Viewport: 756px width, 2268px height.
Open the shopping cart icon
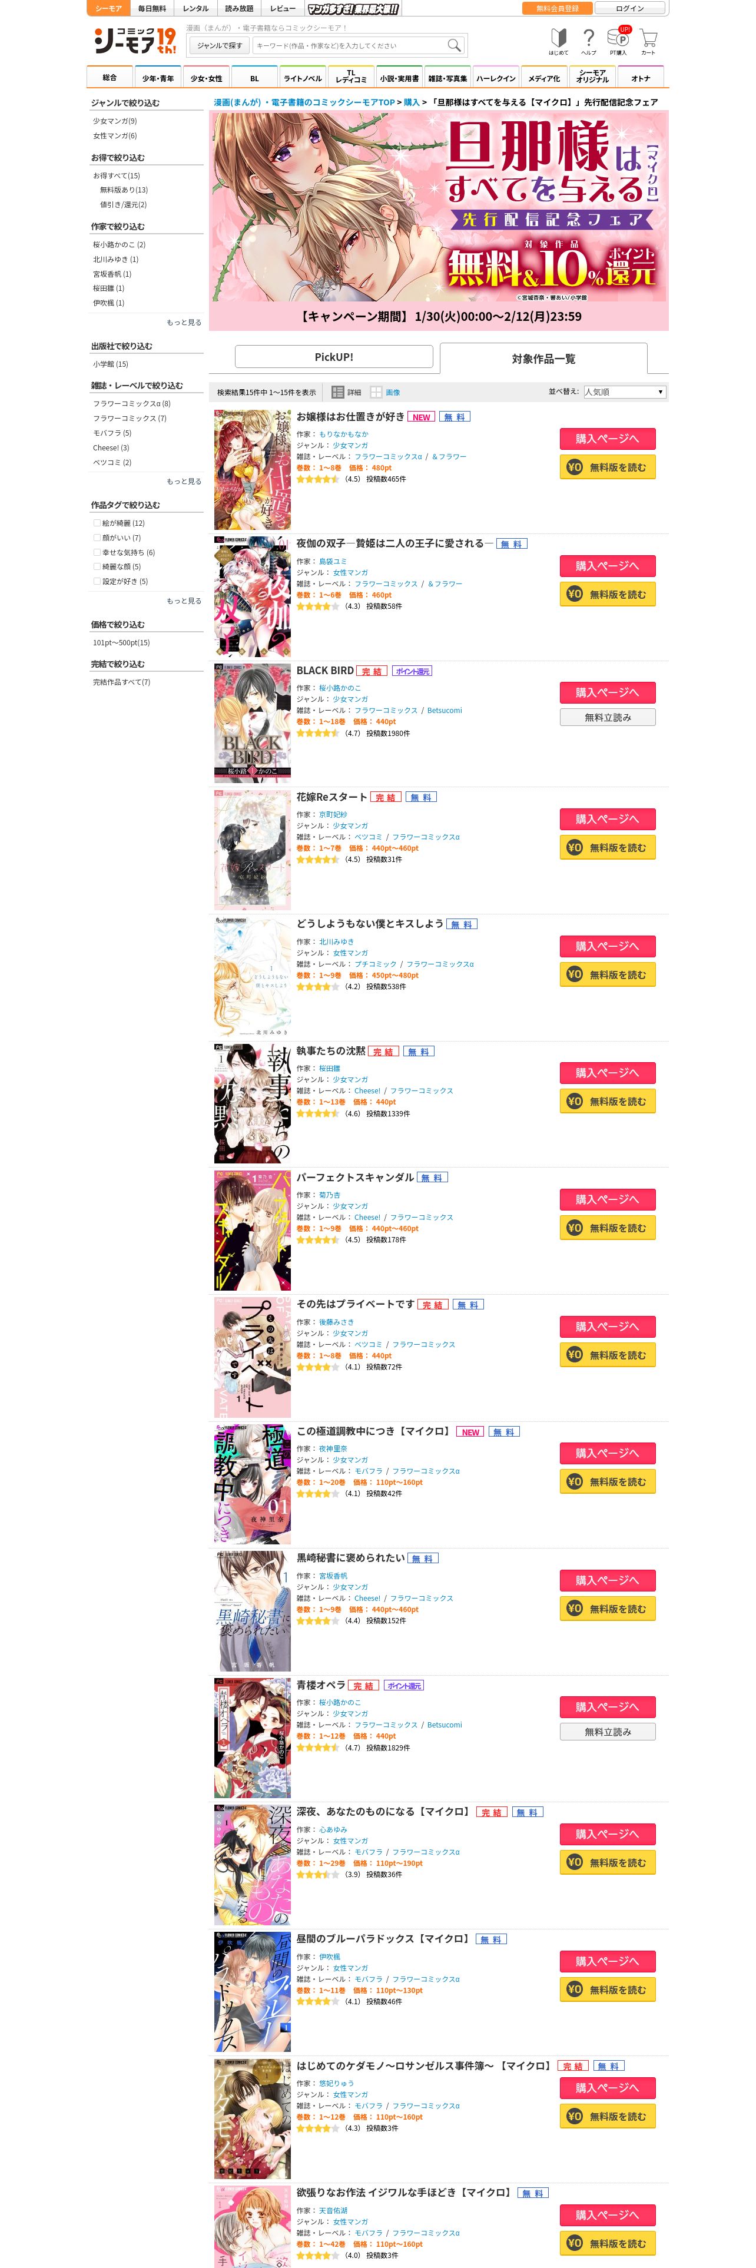(x=649, y=41)
